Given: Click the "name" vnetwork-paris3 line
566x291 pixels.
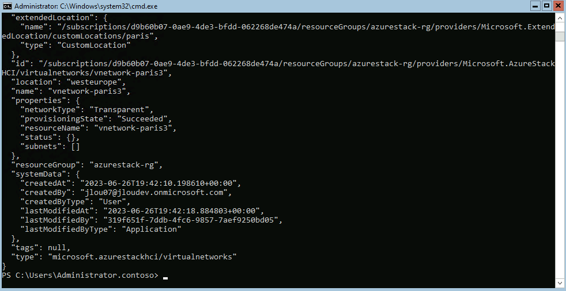Looking at the screenshot, I should tap(70, 91).
